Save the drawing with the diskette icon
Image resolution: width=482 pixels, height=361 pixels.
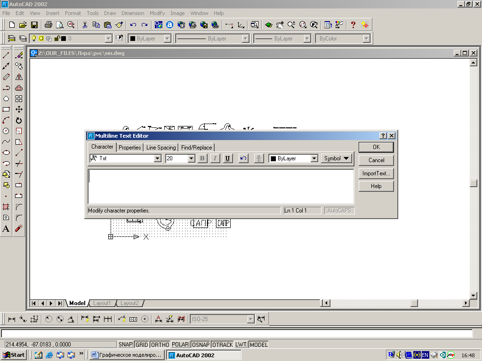point(34,25)
